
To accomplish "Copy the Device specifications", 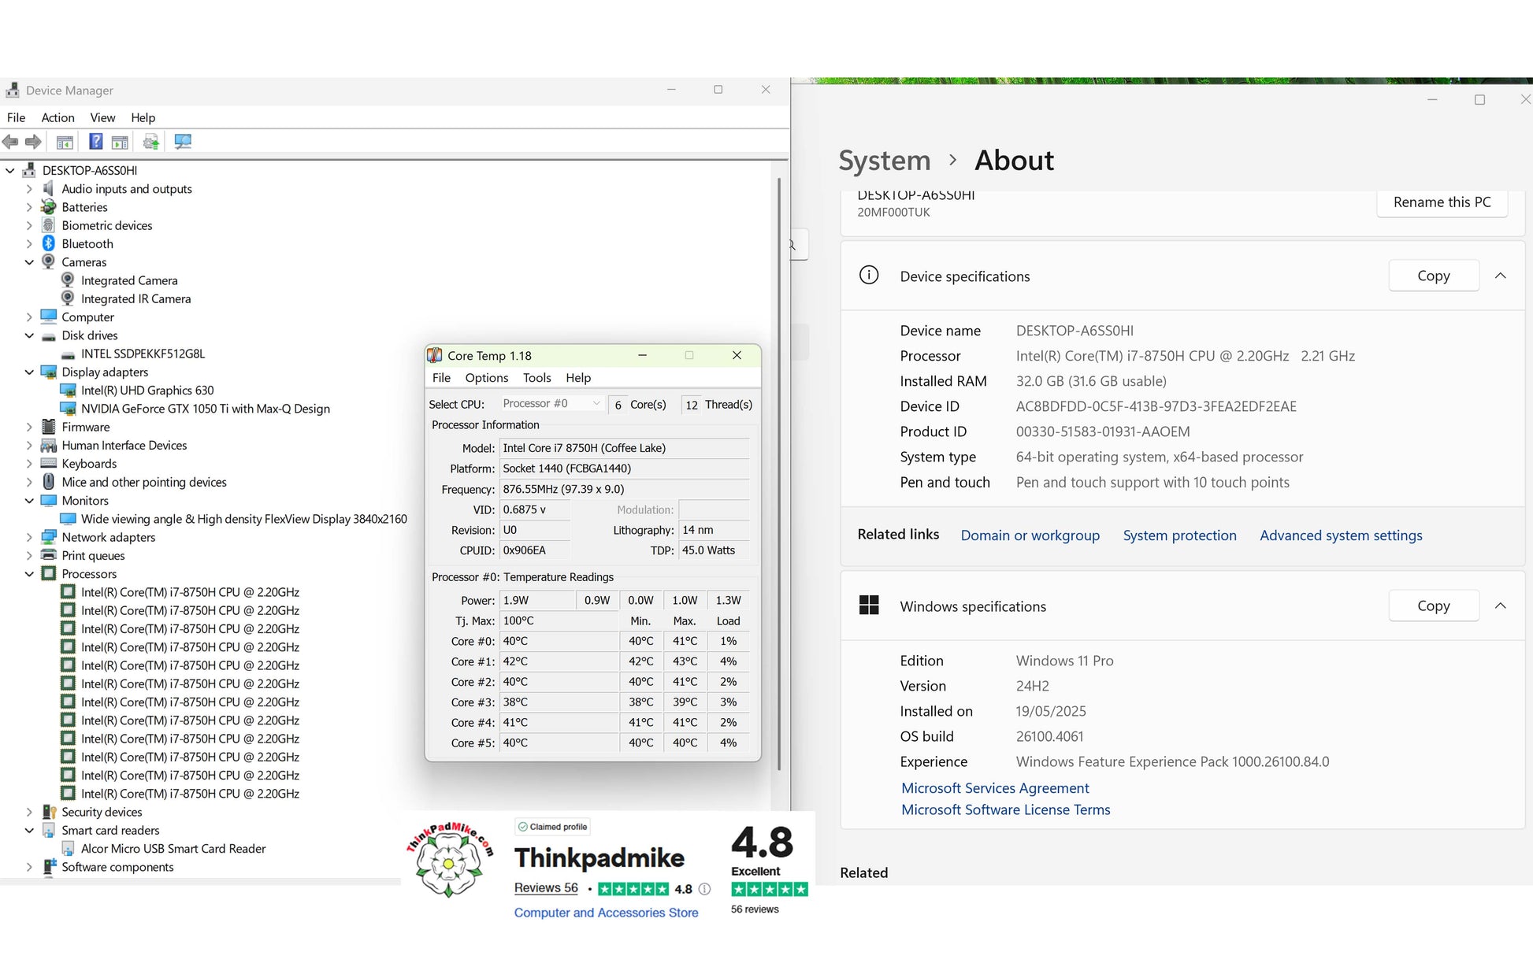I will pyautogui.click(x=1434, y=276).
